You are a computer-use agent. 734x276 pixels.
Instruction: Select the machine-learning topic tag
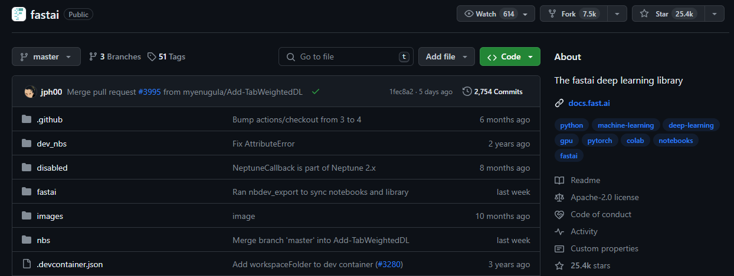[x=625, y=125]
